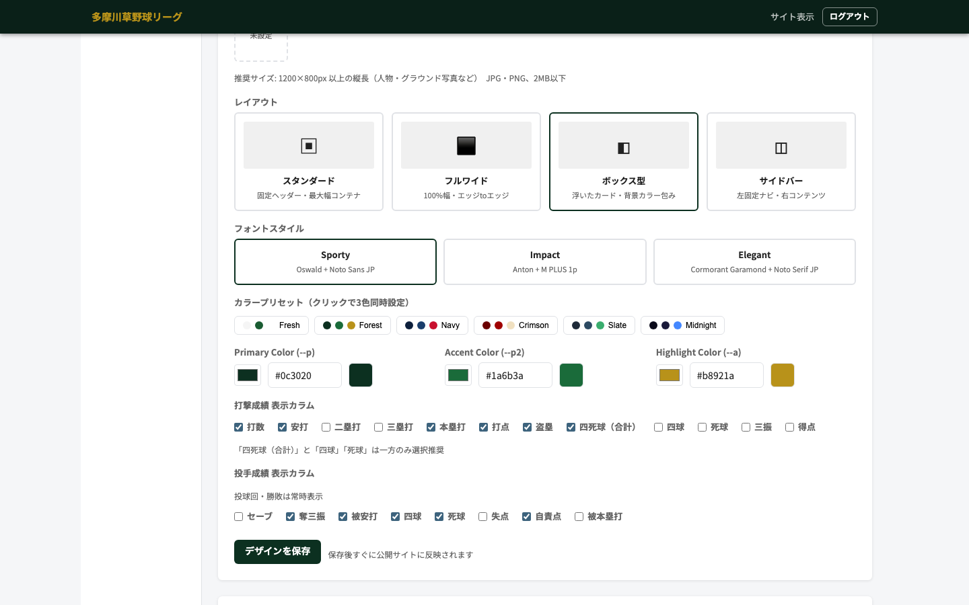969x605 pixels.
Task: Enable the 三振 batting column
Action: click(x=746, y=428)
